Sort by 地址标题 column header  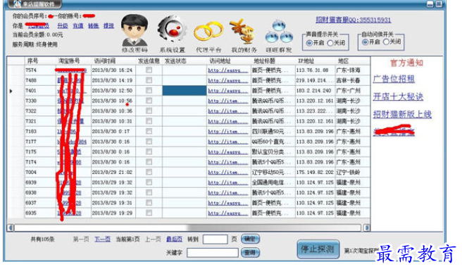click(264, 61)
